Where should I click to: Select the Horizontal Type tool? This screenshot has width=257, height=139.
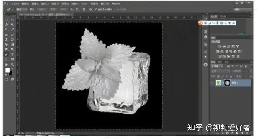tap(12, 54)
